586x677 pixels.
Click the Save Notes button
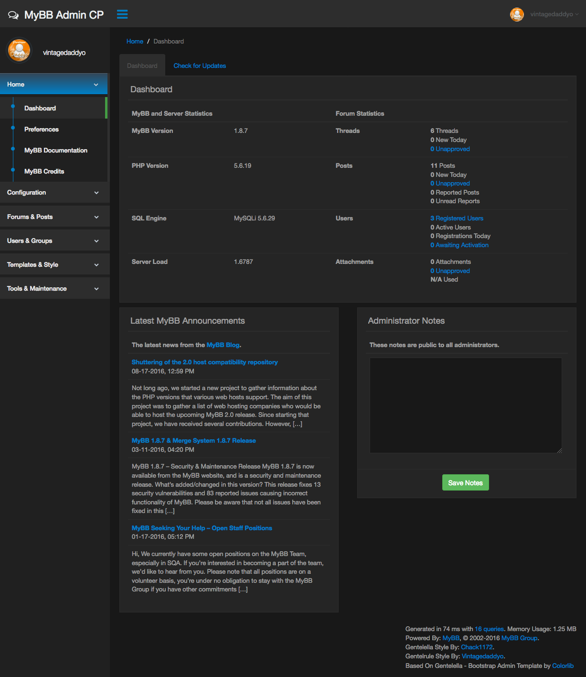coord(465,483)
